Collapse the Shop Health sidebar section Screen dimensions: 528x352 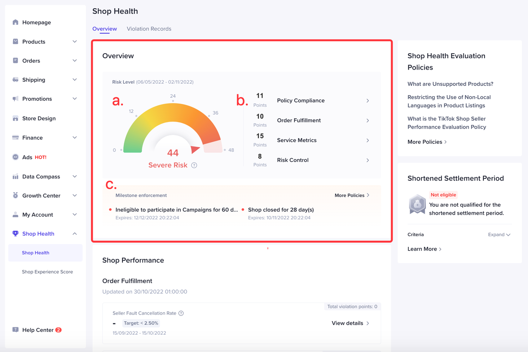75,234
